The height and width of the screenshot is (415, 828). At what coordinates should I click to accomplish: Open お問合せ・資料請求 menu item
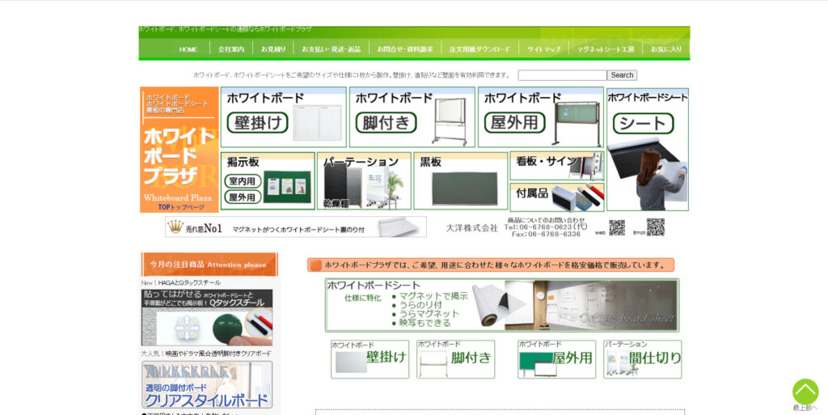(x=405, y=49)
